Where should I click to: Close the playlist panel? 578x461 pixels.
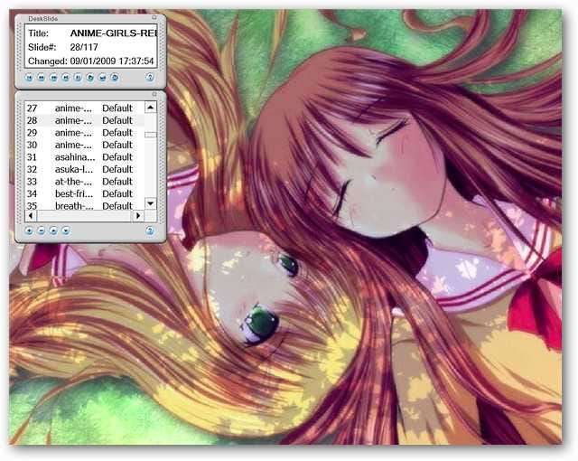(x=154, y=94)
